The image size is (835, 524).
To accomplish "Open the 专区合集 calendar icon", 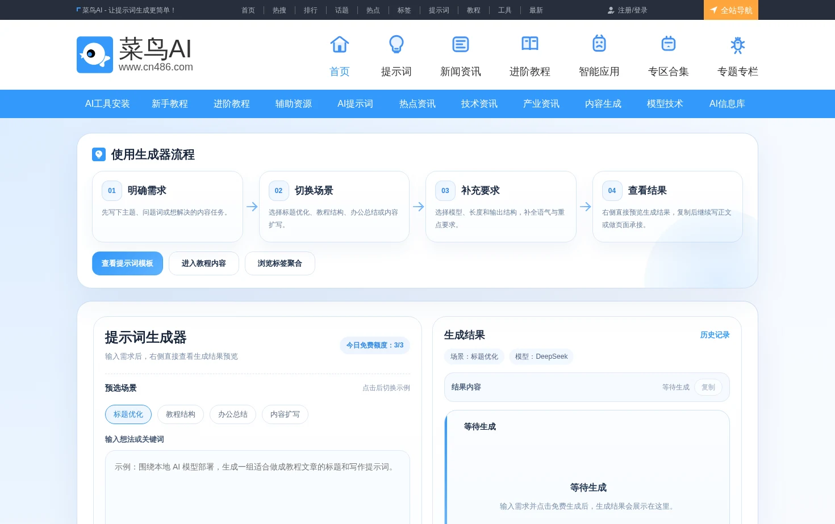I will click(669, 44).
